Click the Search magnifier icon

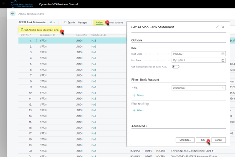[x=65, y=23]
